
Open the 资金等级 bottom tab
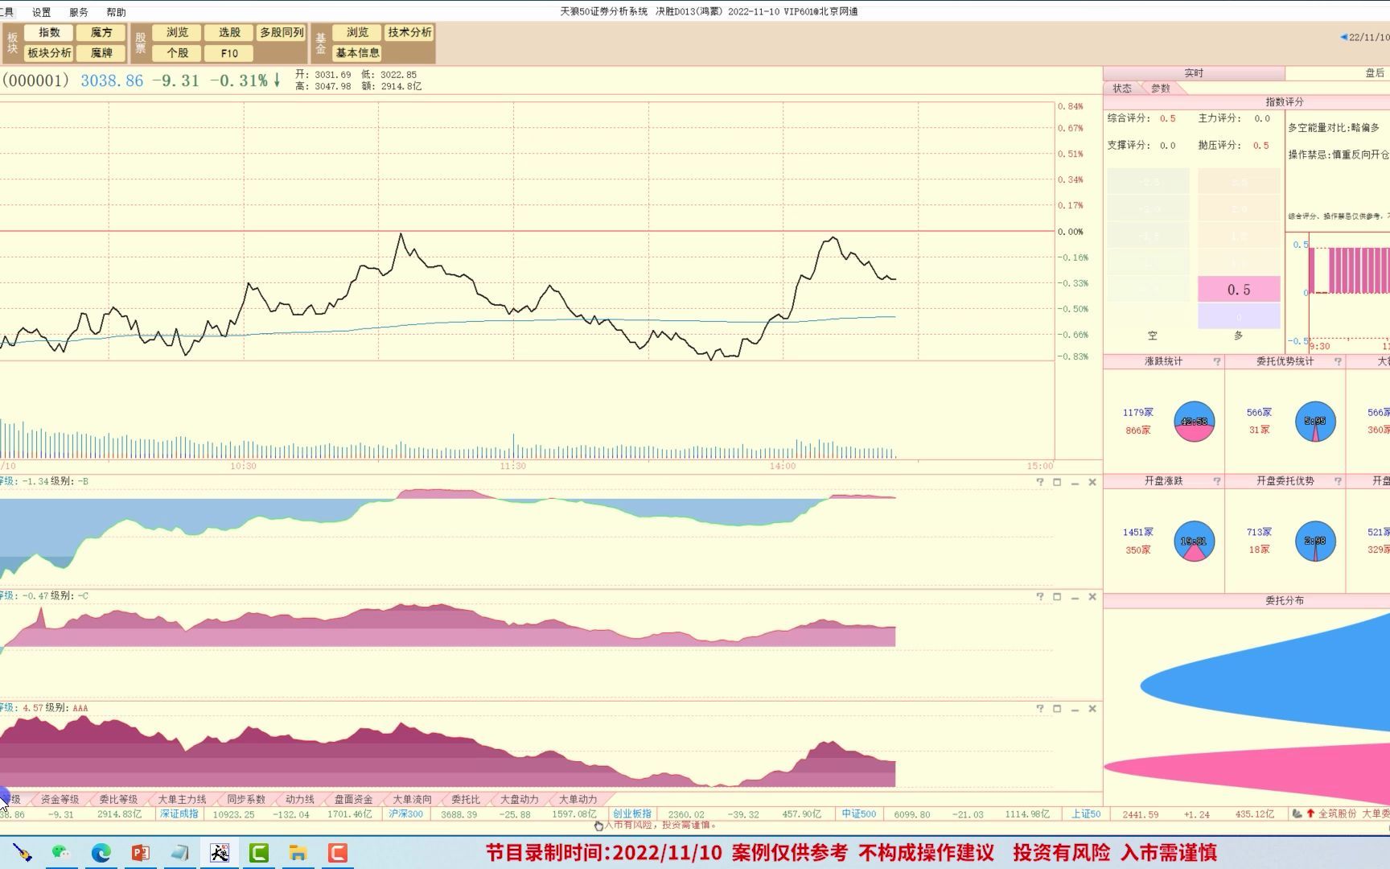click(x=60, y=799)
